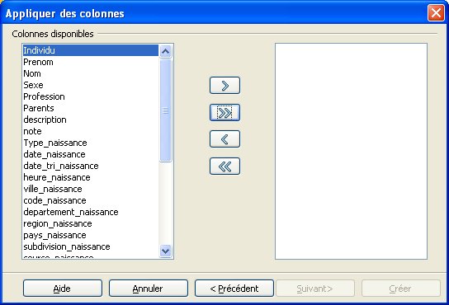The image size is (449, 305).
Task: Select the Profession column
Action: click(91, 96)
